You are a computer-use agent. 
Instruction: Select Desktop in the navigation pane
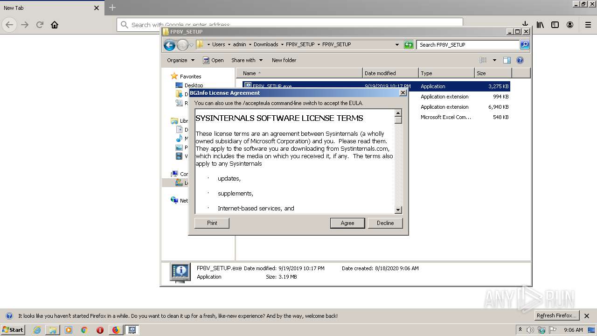pos(194,85)
